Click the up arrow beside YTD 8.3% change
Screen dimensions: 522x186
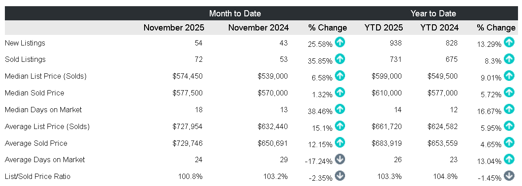coord(509,59)
